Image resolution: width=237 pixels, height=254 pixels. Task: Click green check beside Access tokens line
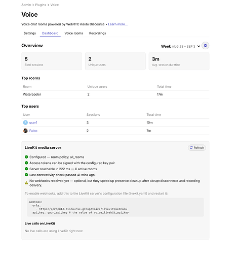tap(26, 163)
